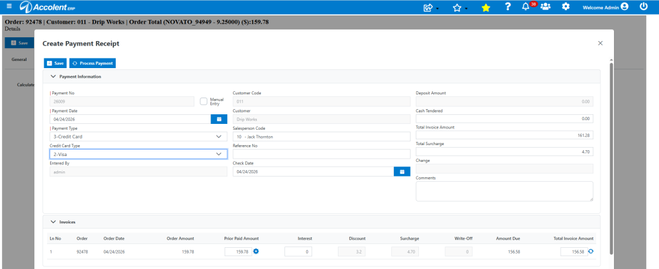Open the Payment Date calendar picker
The height and width of the screenshot is (269, 659).
pos(219,119)
